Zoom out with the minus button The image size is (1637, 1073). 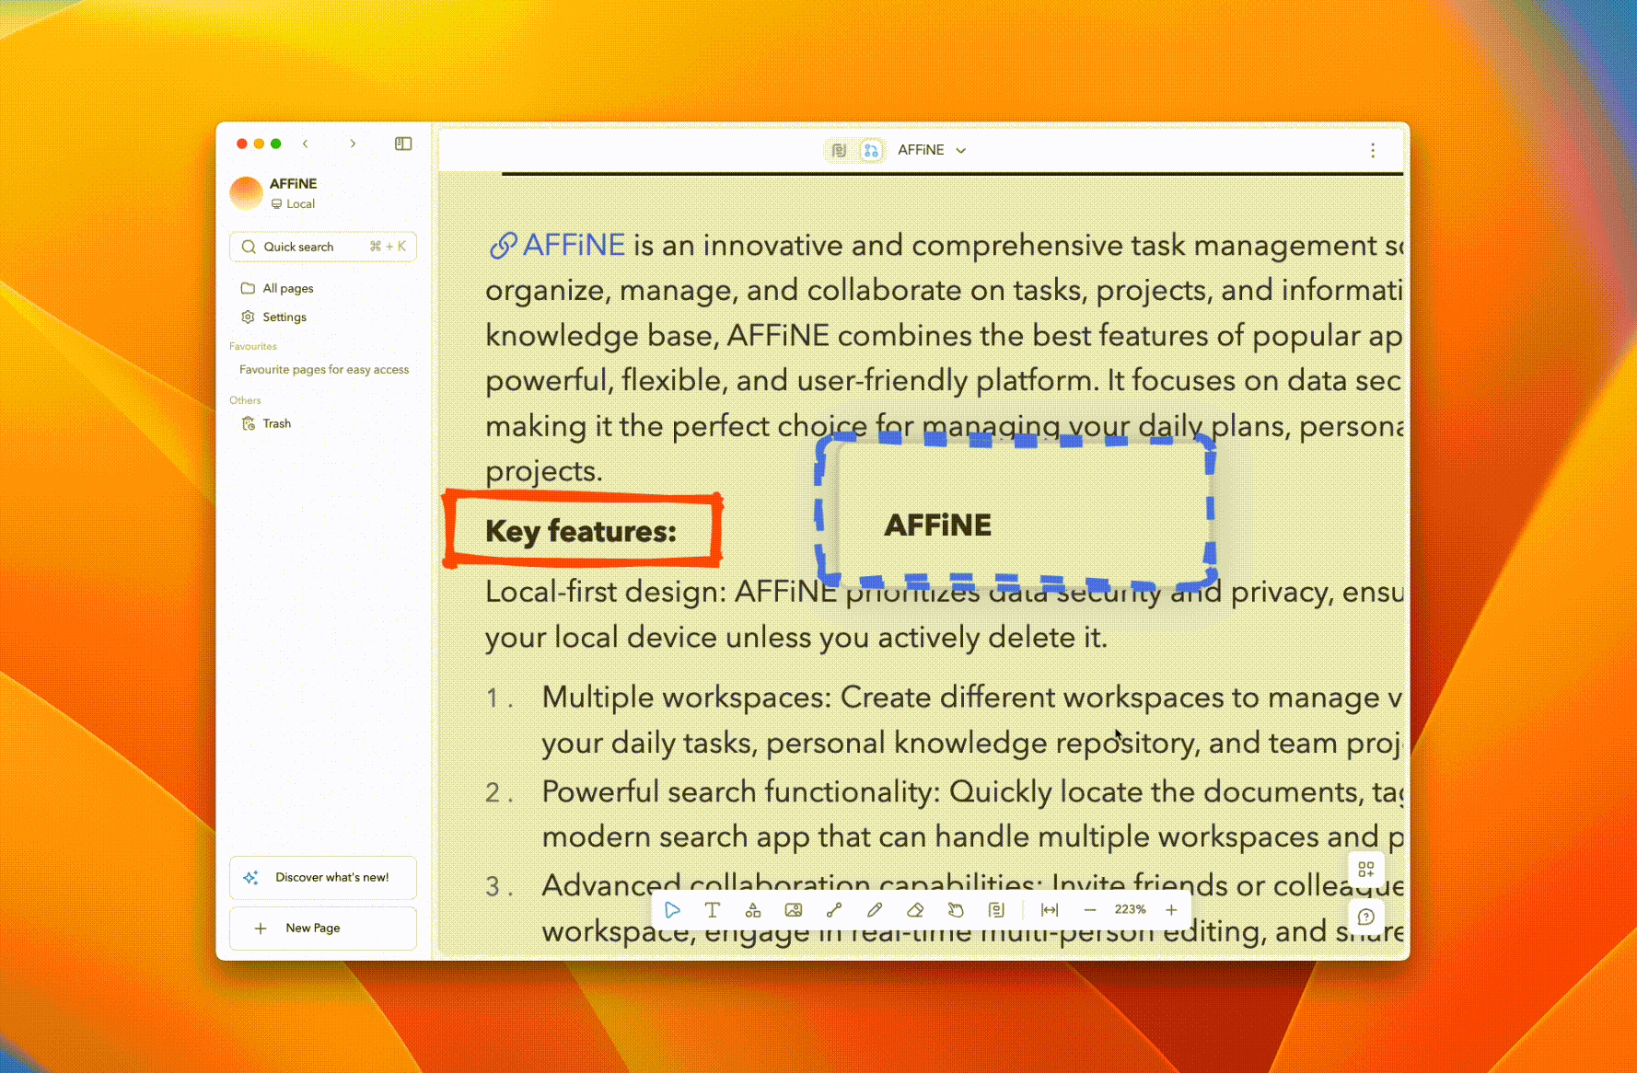pyautogui.click(x=1090, y=910)
